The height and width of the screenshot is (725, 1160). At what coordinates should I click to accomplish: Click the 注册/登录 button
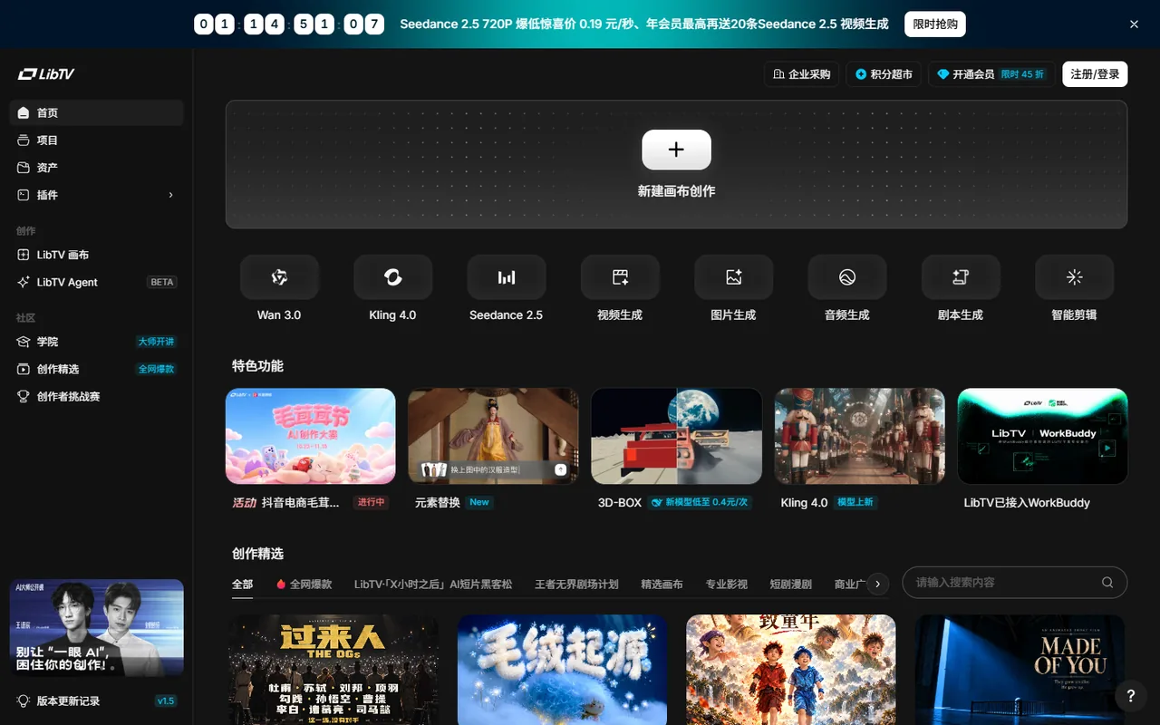(1095, 74)
